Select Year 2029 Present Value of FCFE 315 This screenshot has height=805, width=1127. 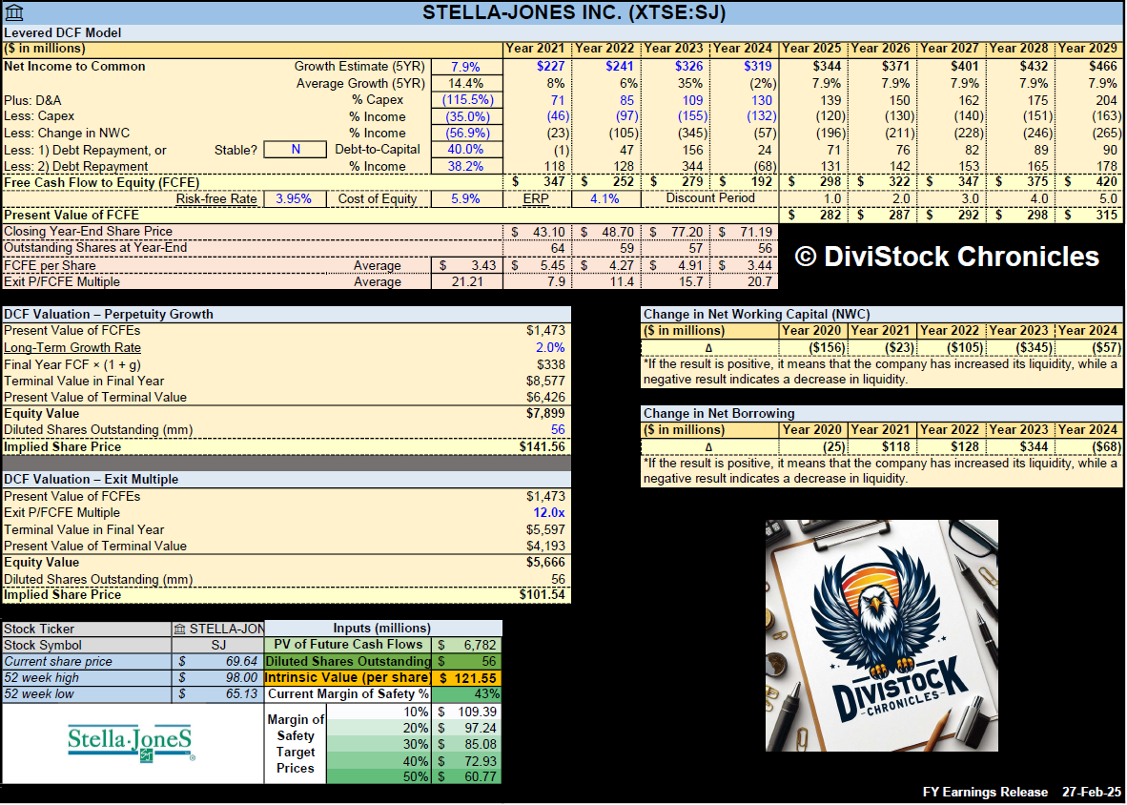1090,215
